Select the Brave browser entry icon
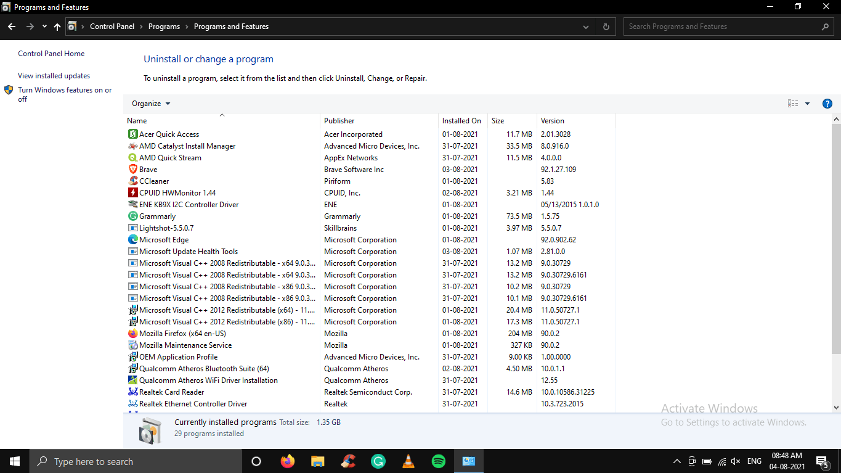Screen dimensions: 841x473 click(132, 169)
